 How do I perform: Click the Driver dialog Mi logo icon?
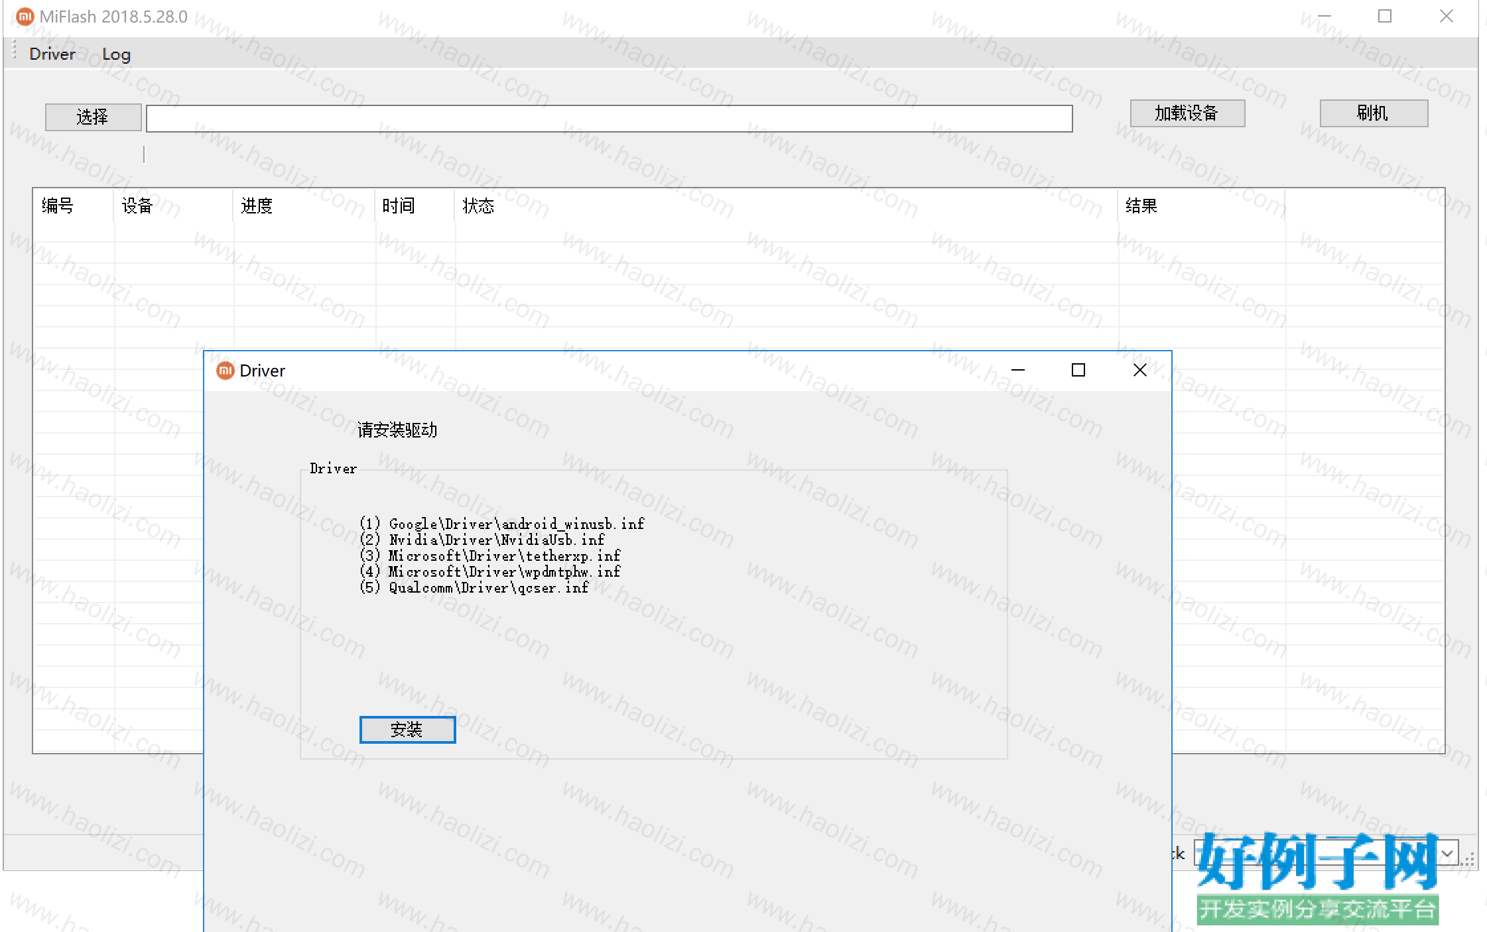[x=226, y=371]
